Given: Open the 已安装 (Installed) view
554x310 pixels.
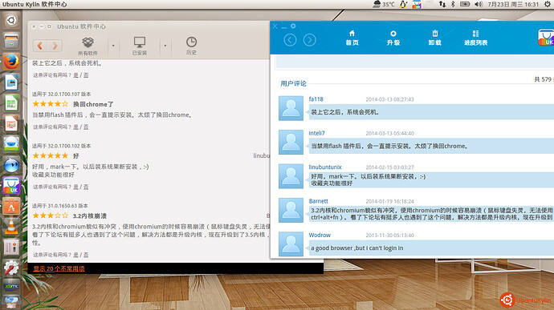Looking at the screenshot, I should click(x=140, y=46).
